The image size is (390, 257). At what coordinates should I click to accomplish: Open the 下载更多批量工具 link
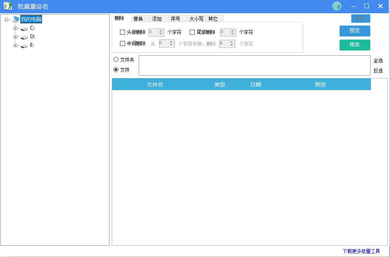point(361,251)
